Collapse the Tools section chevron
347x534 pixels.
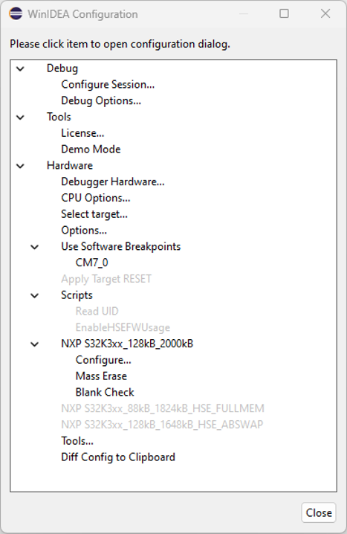[20, 118]
